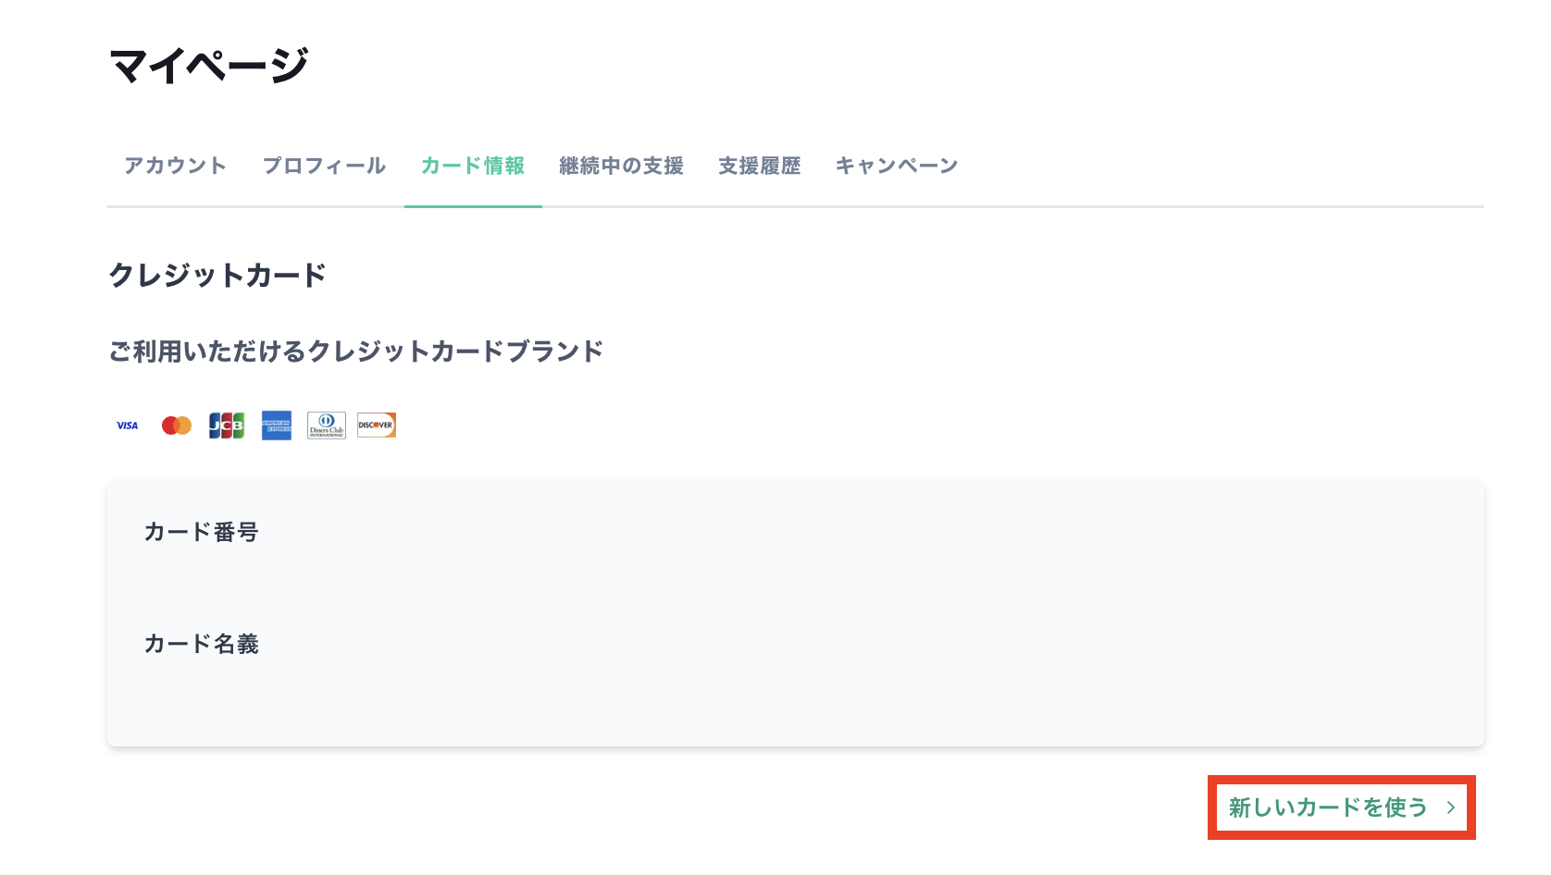Click the カード名義 field label
The width and height of the screenshot is (1551, 875).
(x=201, y=643)
